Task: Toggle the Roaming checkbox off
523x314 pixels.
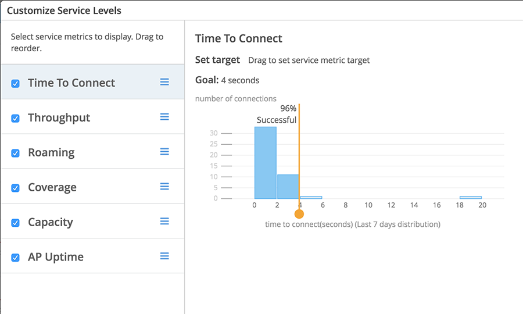Action: click(16, 153)
